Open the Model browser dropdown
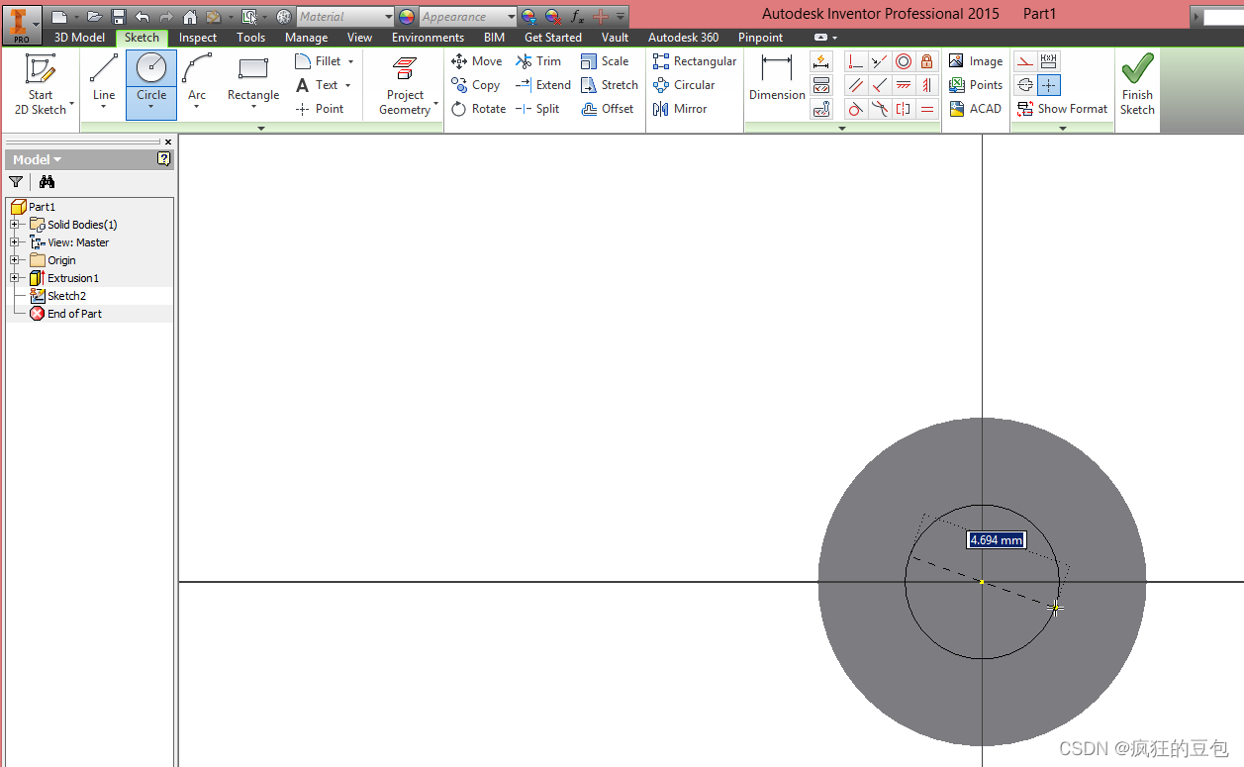Image resolution: width=1244 pixels, height=767 pixels. pos(38,159)
